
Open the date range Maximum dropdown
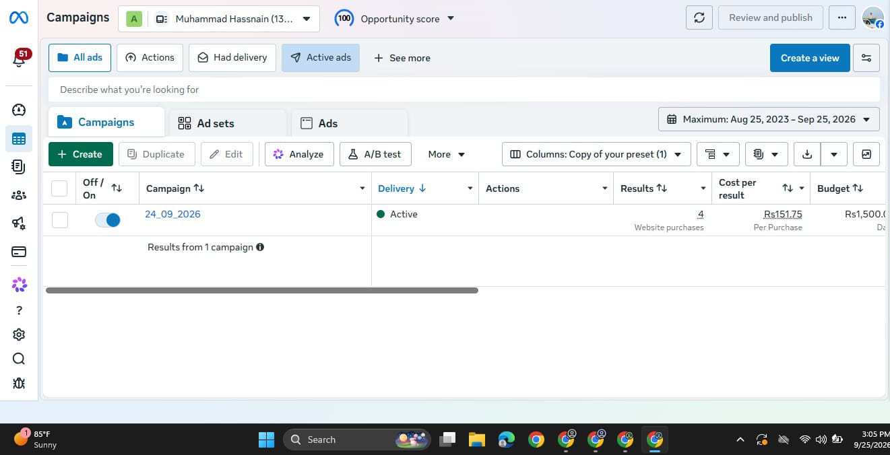[769, 119]
